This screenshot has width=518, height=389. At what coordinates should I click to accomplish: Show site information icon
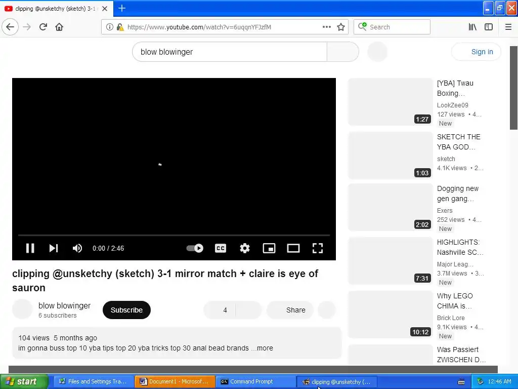tap(109, 27)
